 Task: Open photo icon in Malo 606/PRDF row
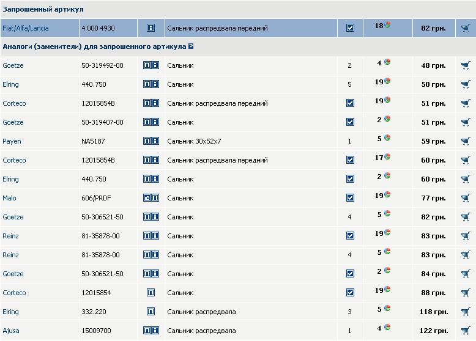click(147, 198)
